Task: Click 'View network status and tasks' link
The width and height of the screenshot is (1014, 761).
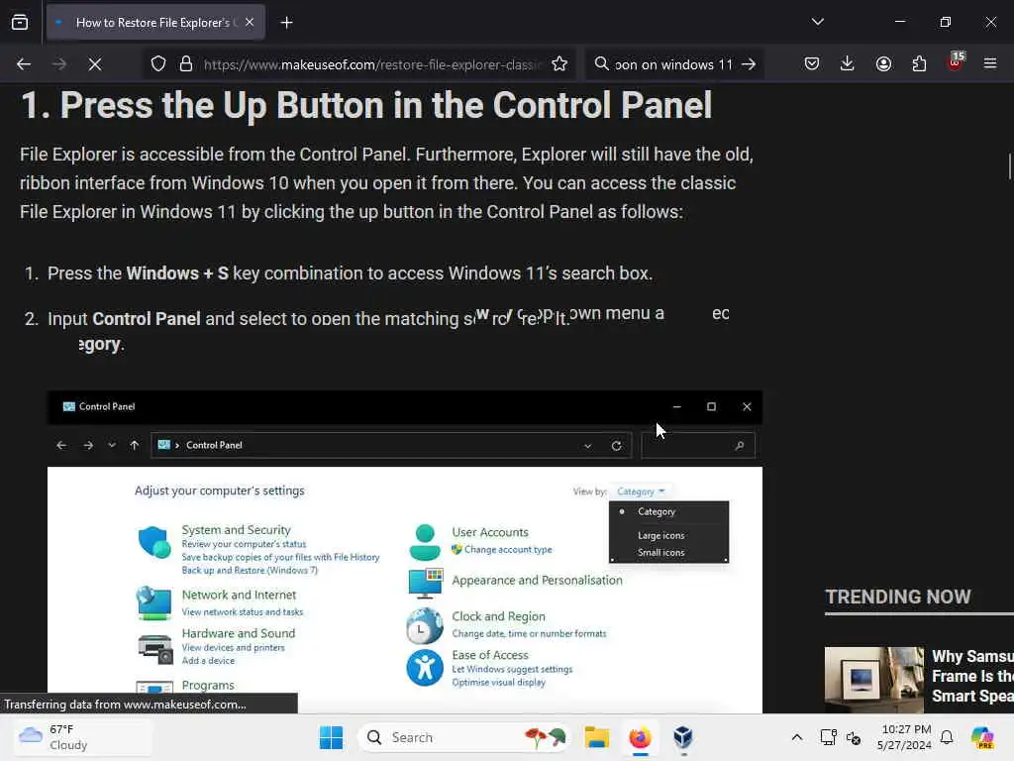Action: [243, 612]
